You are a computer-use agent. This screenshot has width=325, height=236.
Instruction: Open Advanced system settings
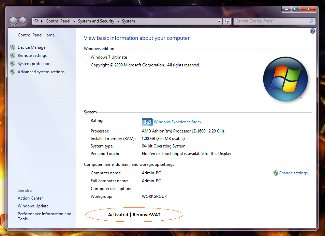pos(41,72)
